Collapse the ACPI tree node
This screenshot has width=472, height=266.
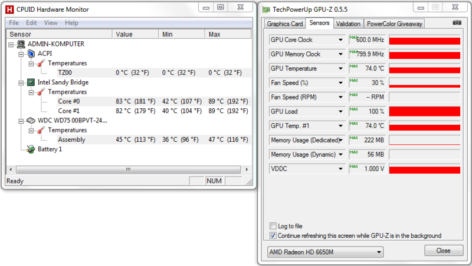21,54
